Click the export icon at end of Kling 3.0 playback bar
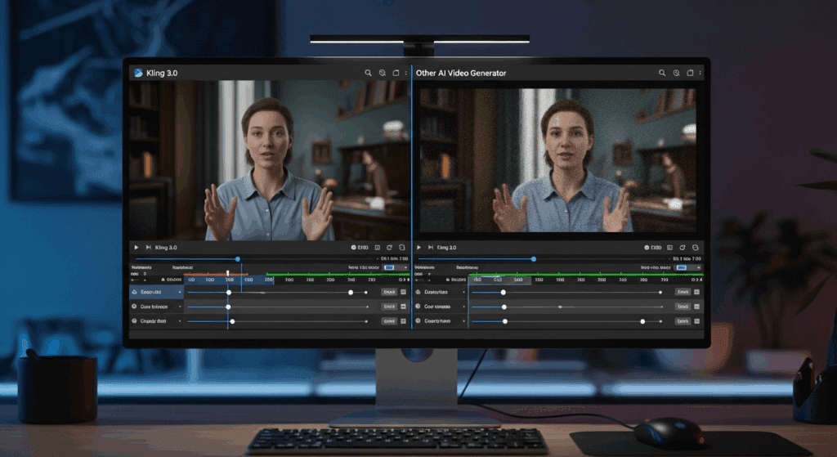This screenshot has width=837, height=457. coord(402,248)
